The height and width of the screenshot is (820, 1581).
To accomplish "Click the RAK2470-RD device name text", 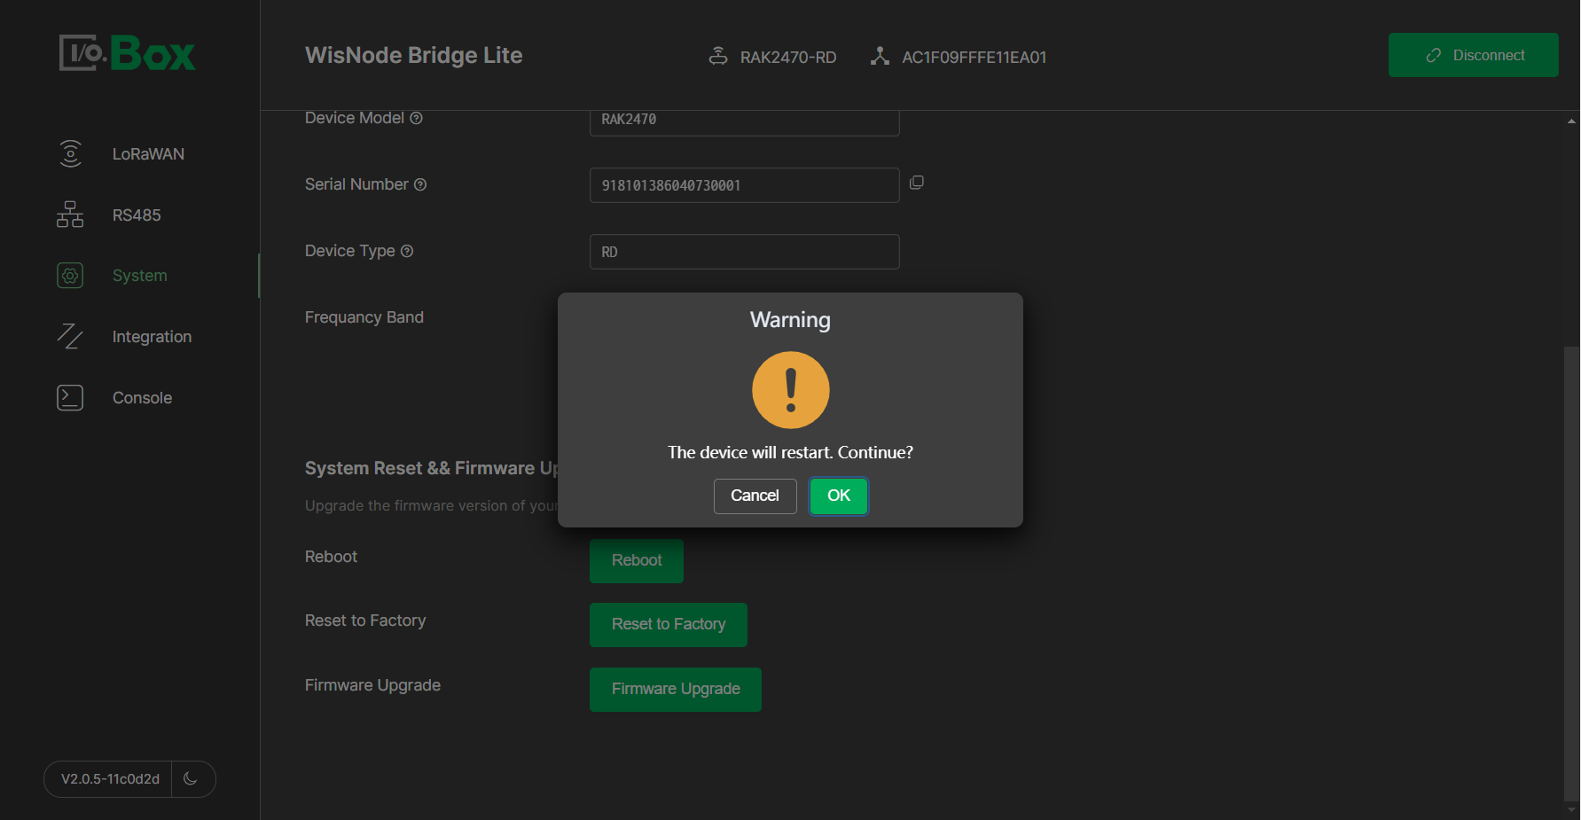I will (788, 57).
